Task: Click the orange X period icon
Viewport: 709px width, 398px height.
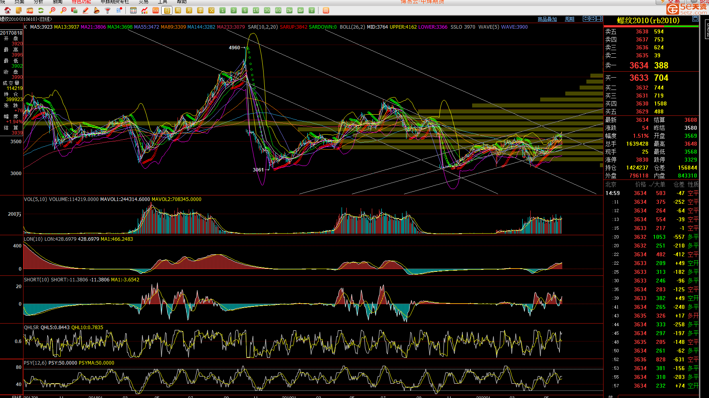Action: [x=211, y=11]
